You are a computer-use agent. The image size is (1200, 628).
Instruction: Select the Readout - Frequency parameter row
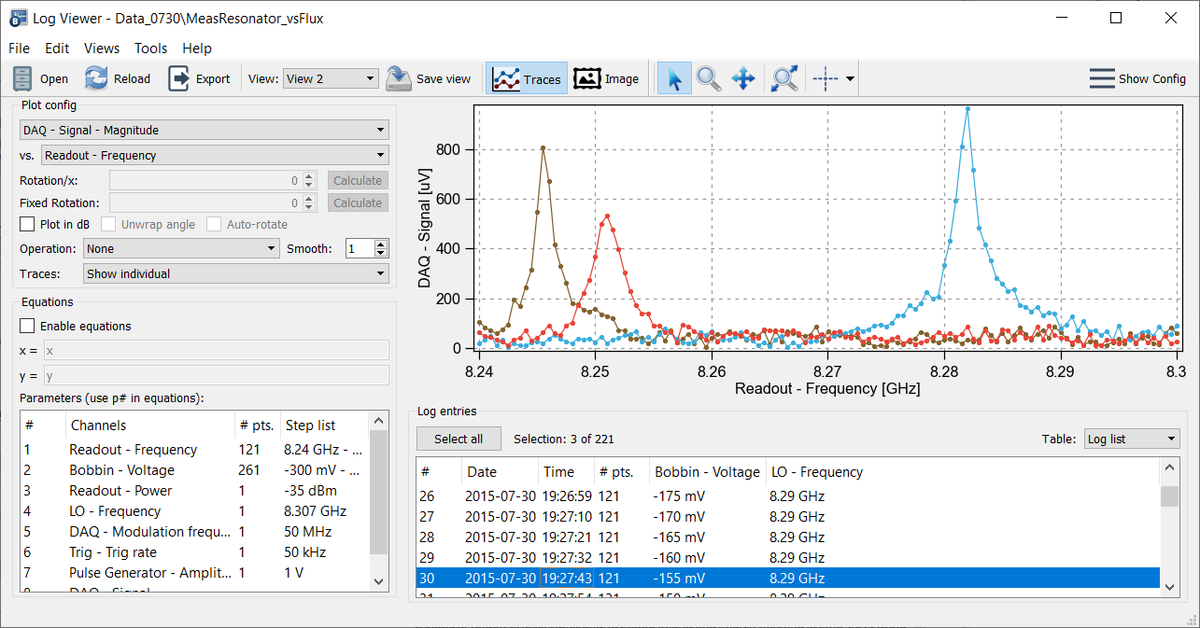click(x=195, y=450)
